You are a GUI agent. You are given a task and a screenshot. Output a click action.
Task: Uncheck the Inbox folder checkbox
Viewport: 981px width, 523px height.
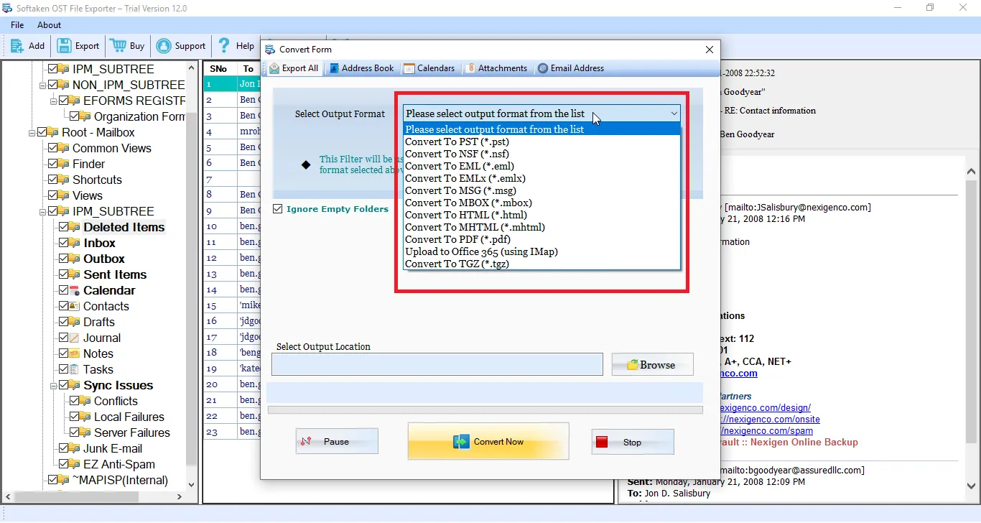pos(64,243)
